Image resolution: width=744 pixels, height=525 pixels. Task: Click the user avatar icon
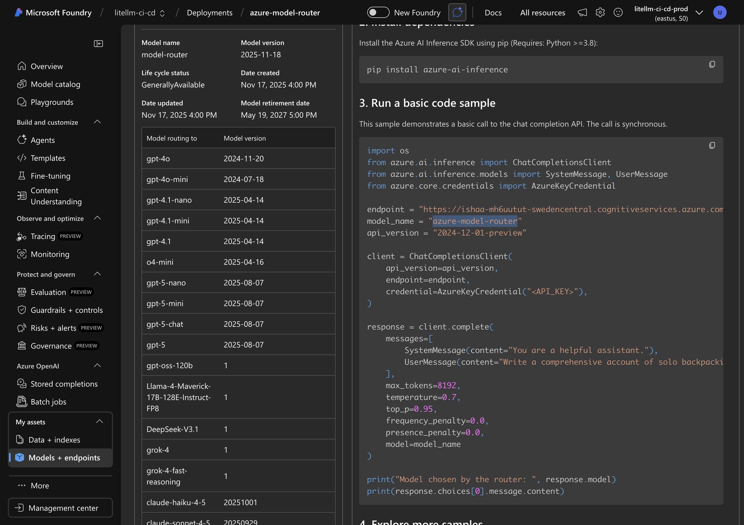719,13
